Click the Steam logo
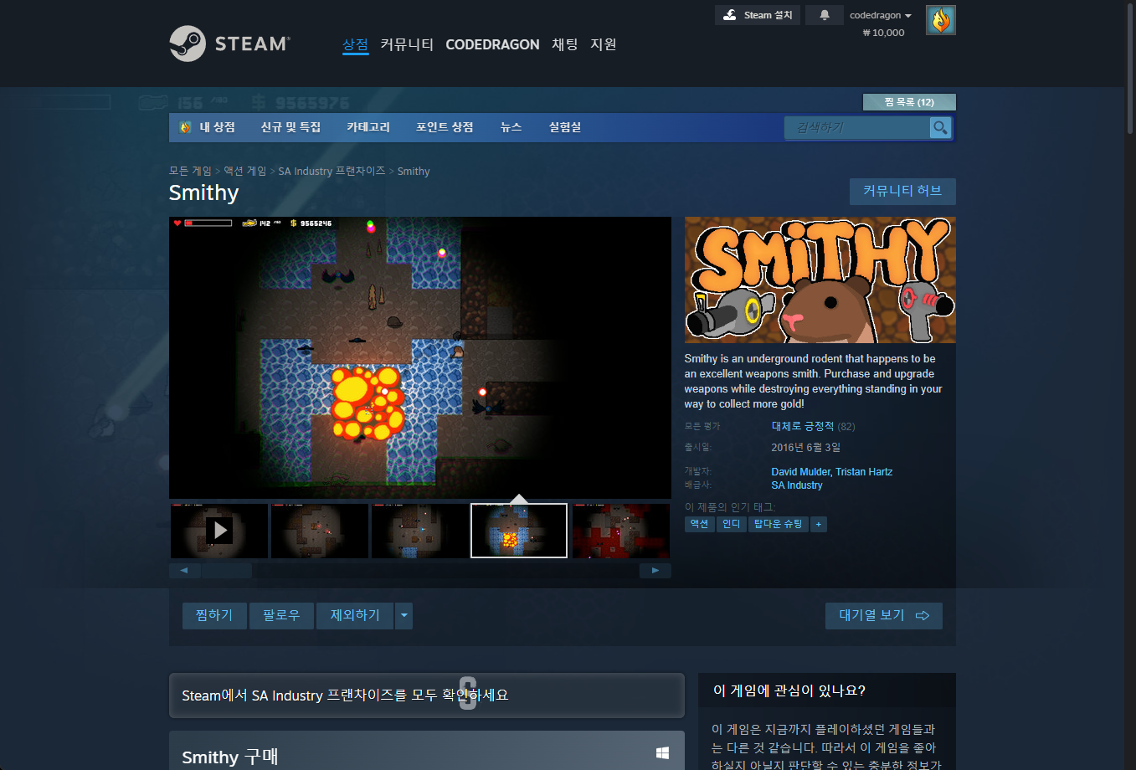The height and width of the screenshot is (770, 1136). pyautogui.click(x=230, y=44)
